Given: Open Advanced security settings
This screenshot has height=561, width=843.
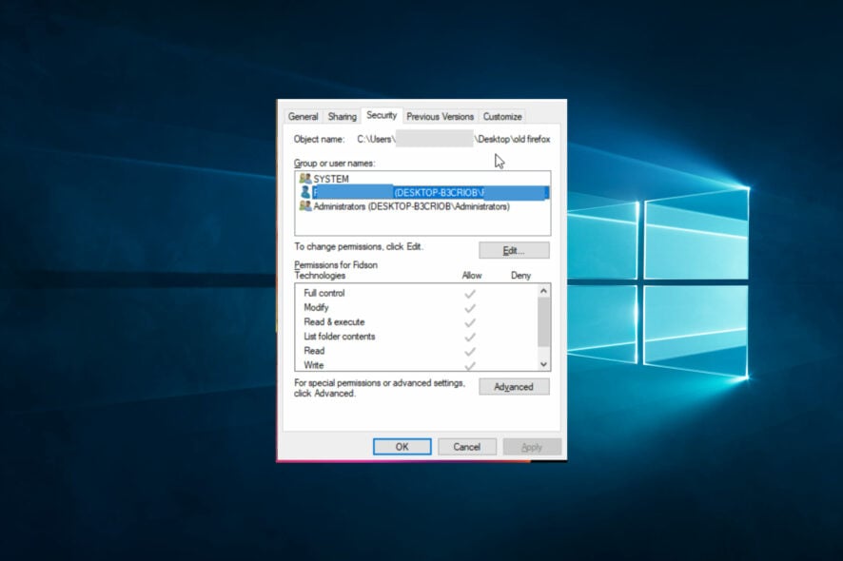Looking at the screenshot, I should (x=514, y=387).
